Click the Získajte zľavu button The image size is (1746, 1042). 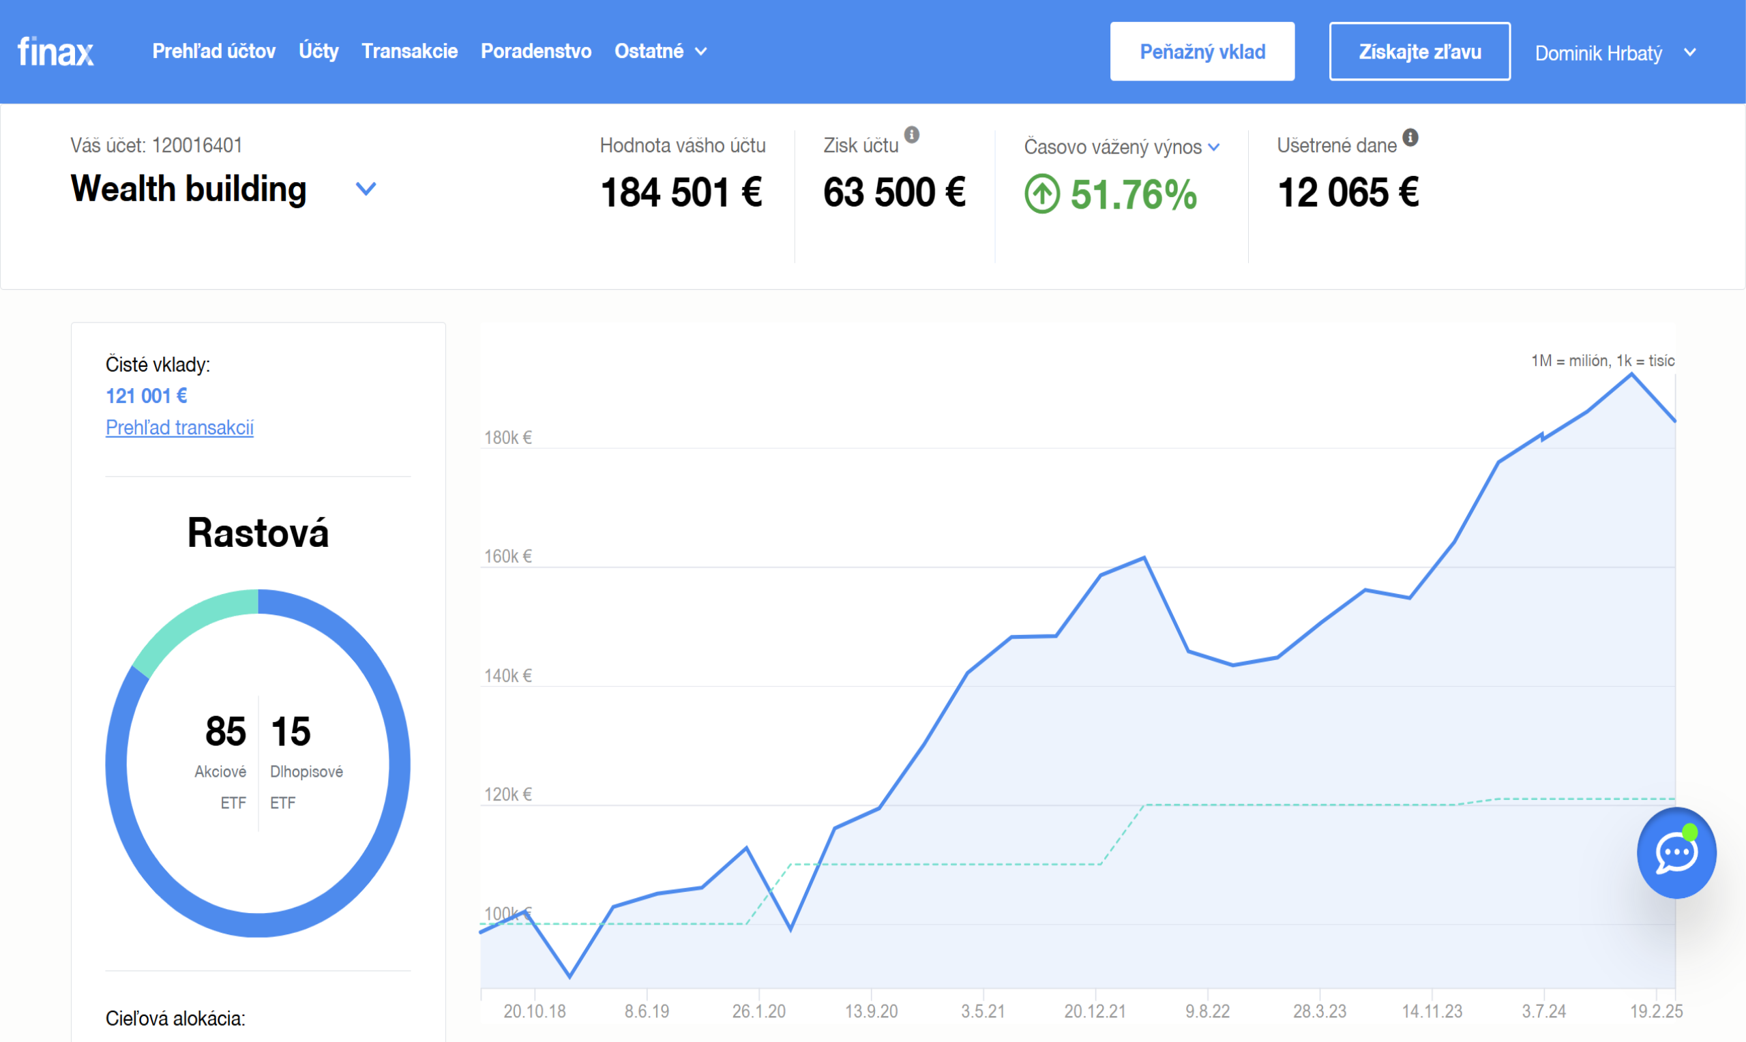1419,51
